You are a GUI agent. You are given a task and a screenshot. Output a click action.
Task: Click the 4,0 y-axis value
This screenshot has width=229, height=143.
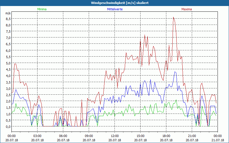(8, 76)
